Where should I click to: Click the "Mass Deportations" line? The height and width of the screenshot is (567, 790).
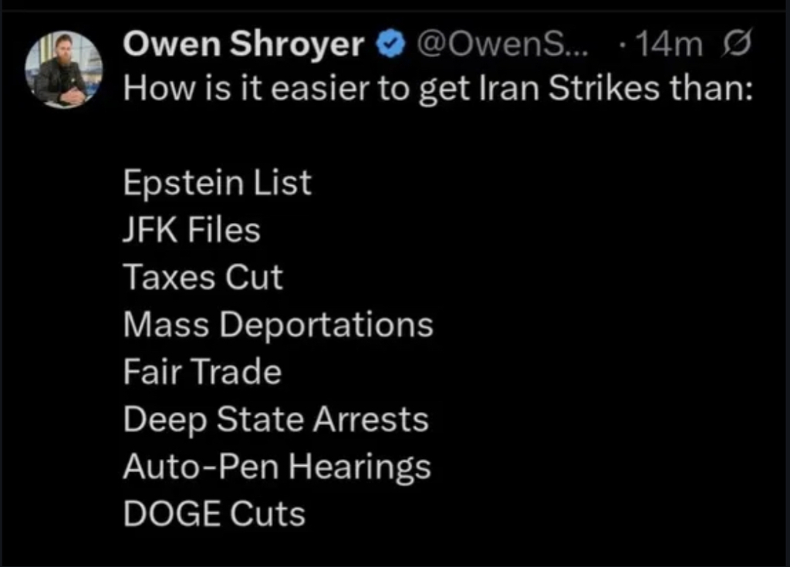(278, 325)
